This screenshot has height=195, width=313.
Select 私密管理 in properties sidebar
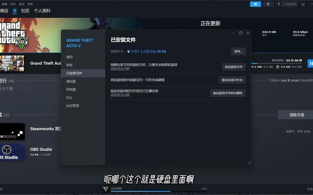tap(83, 106)
